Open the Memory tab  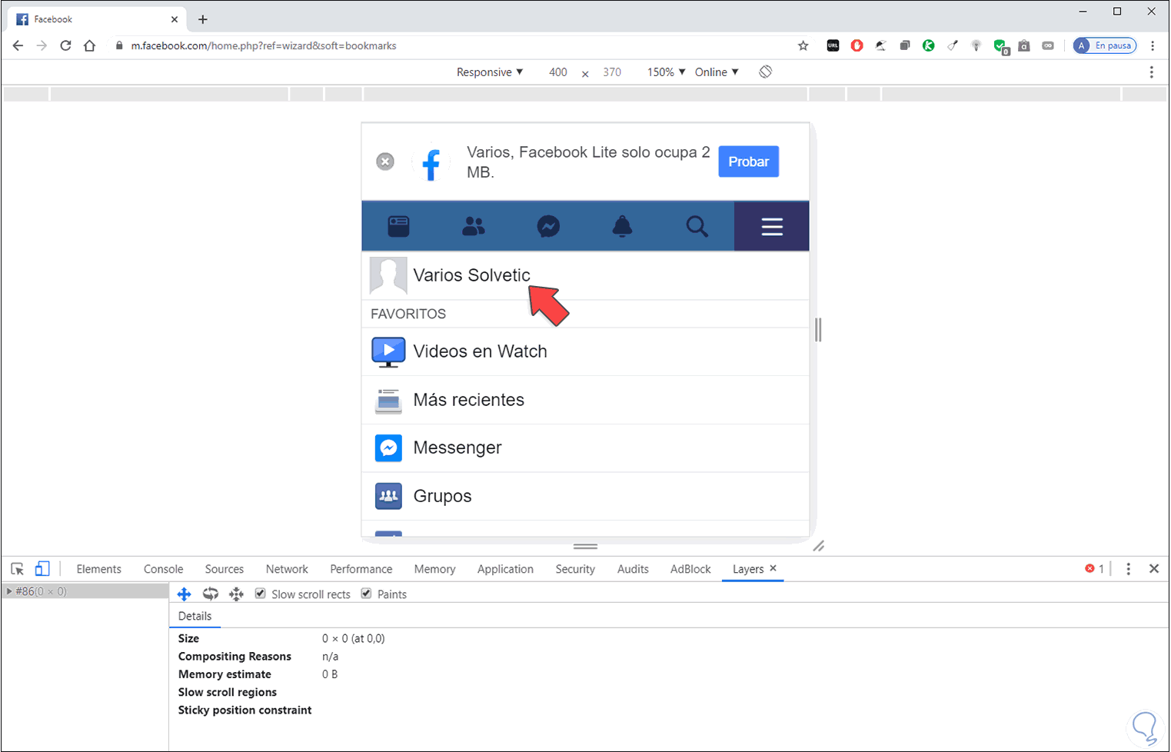[x=434, y=569]
